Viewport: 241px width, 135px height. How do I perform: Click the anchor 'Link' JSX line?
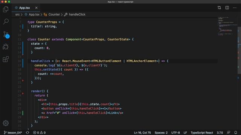(82, 113)
